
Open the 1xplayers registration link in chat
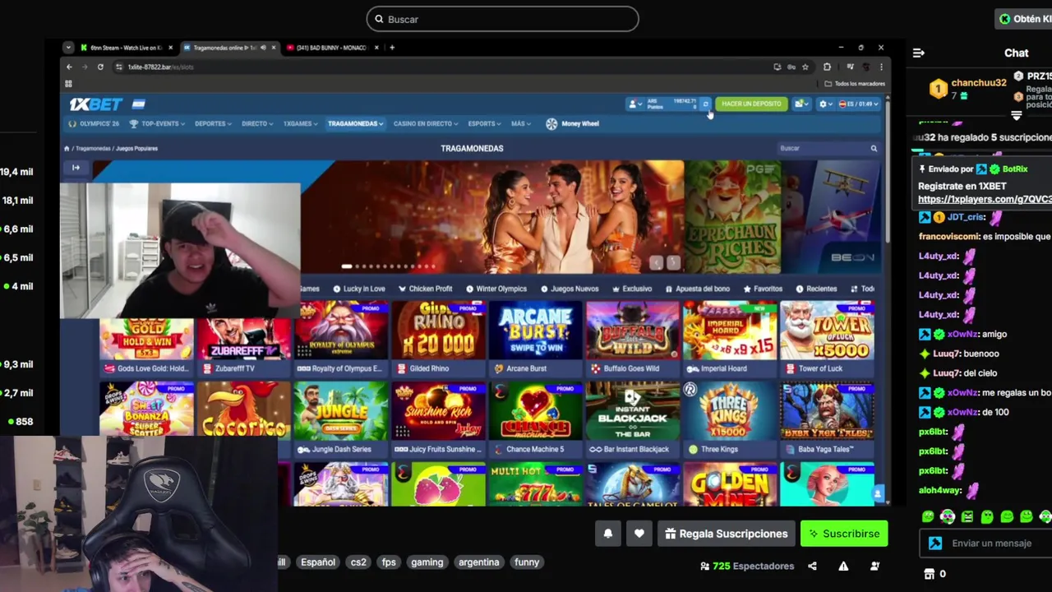(x=985, y=199)
